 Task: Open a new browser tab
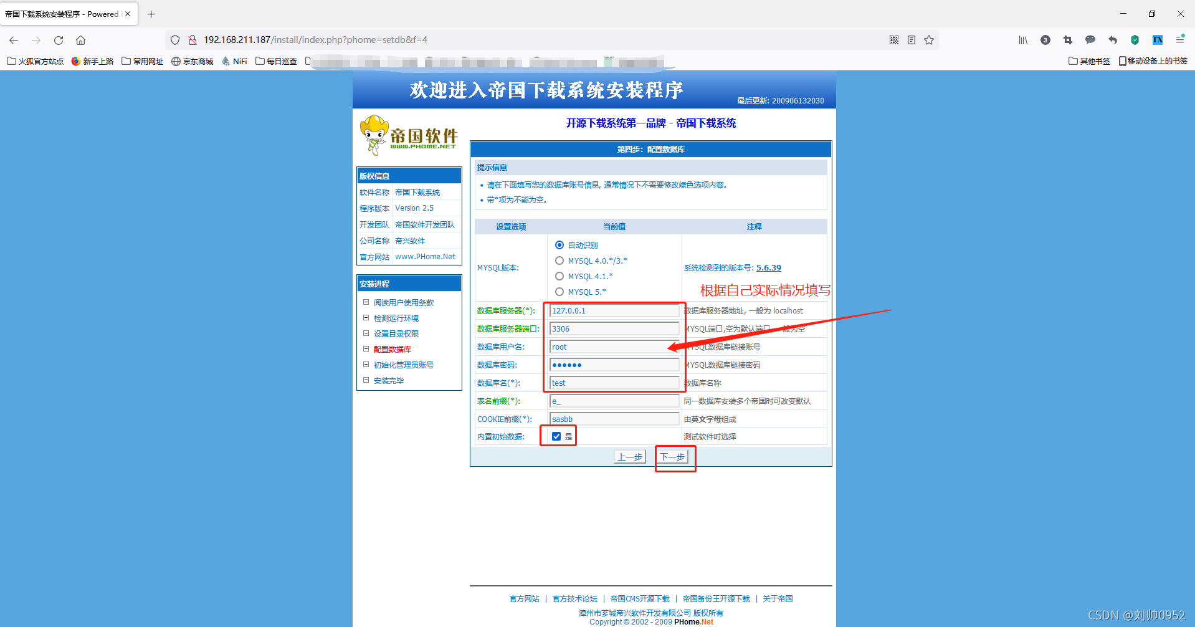151,14
